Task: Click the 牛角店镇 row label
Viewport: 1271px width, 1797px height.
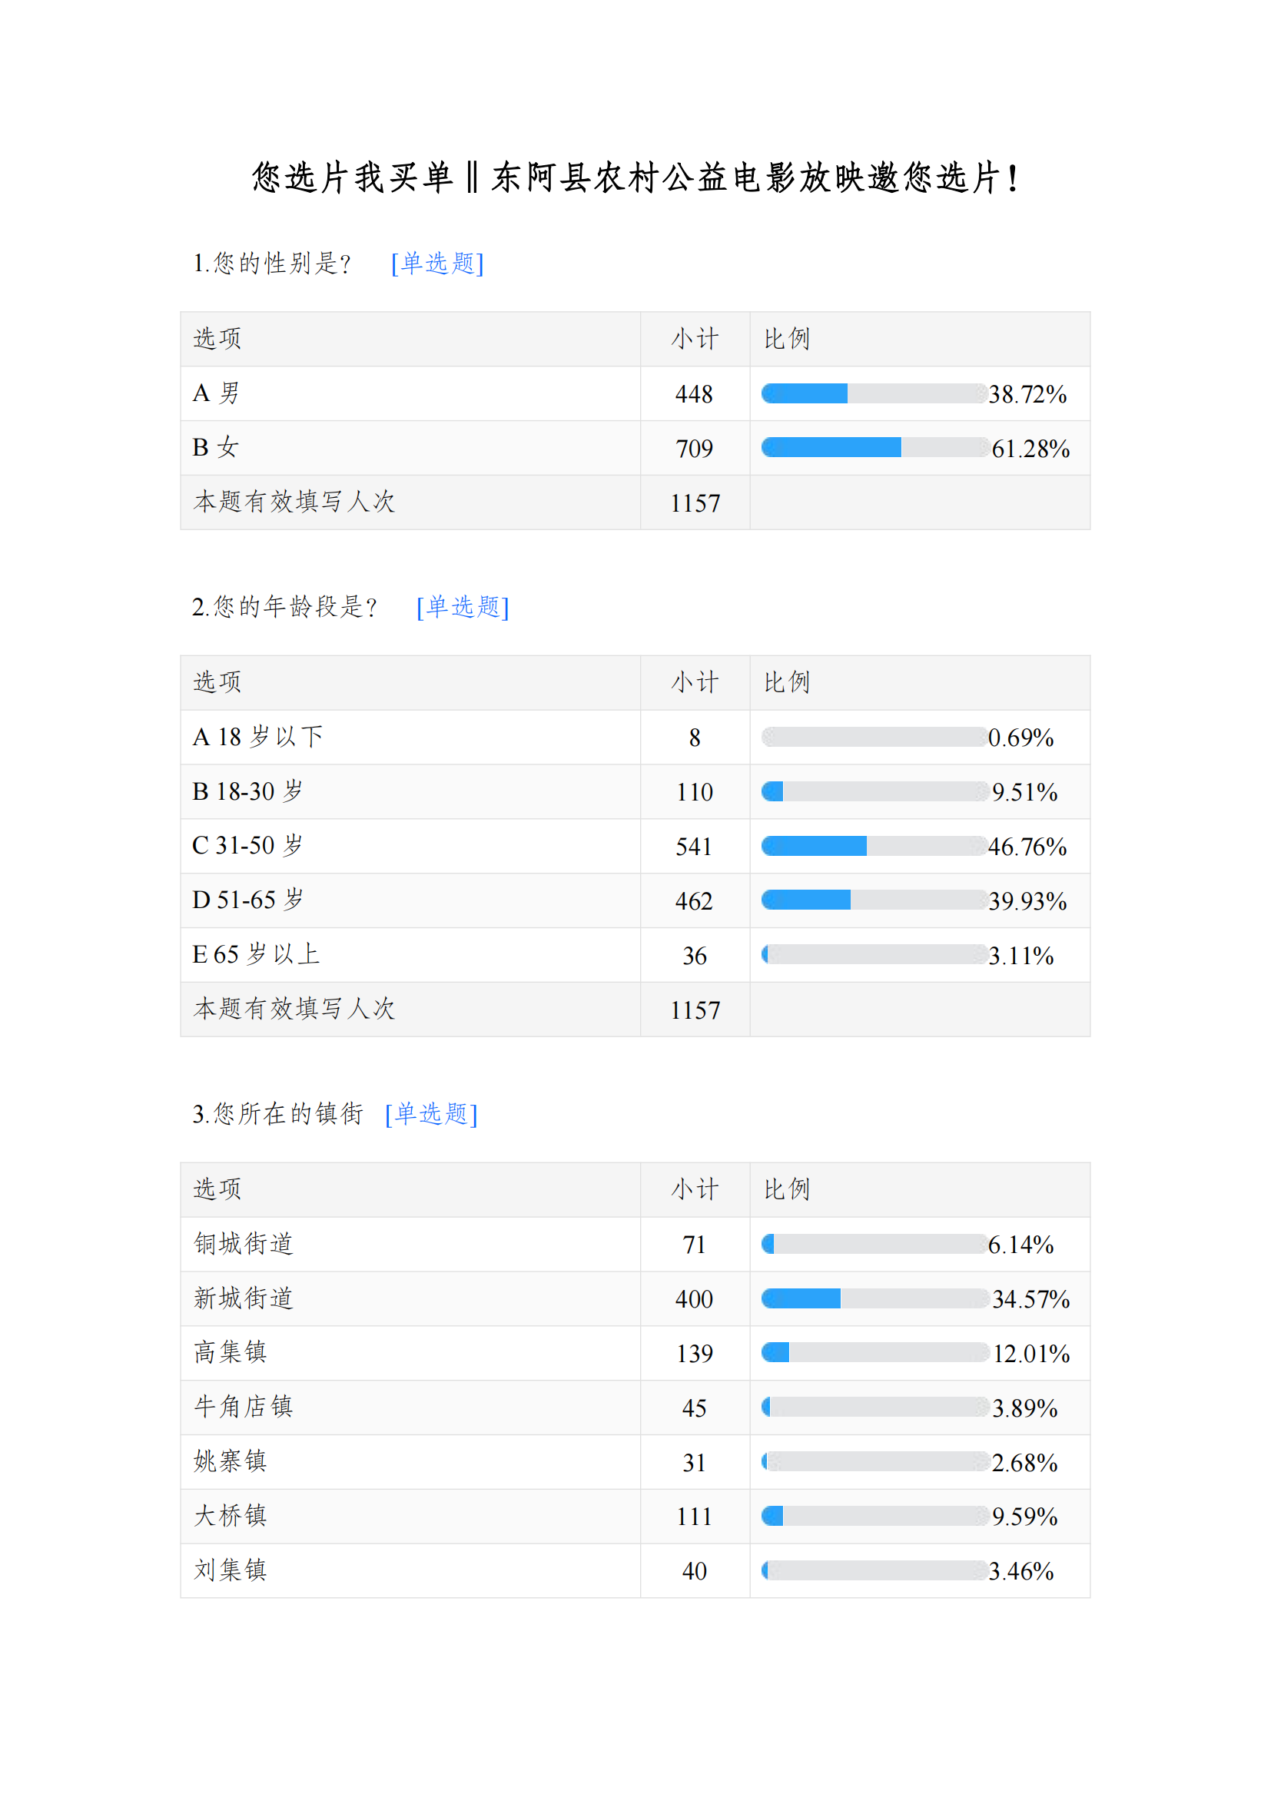Action: 244,1407
